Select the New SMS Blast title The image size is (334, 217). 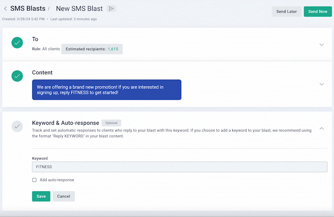coord(79,8)
